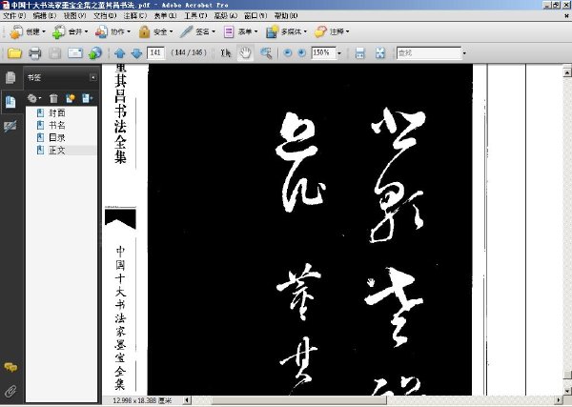This screenshot has width=572, height=407.
Task: Open the 视图 (View) menu
Action: (x=74, y=15)
